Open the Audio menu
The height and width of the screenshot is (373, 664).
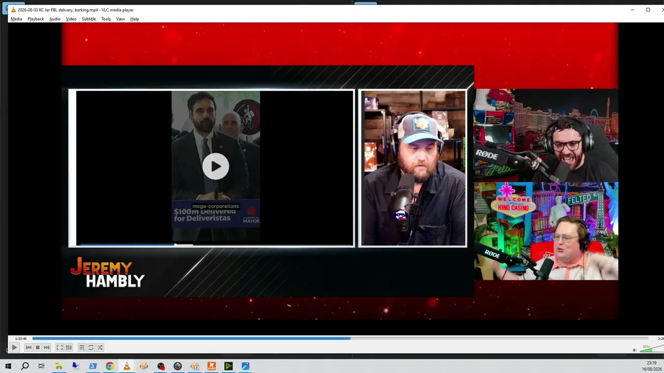[x=55, y=19]
